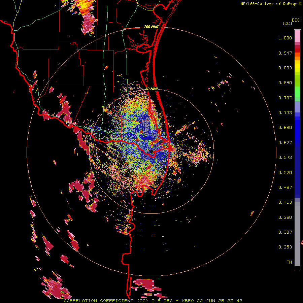This screenshot has height=303, width=303.
Task: Click the 0.680 color scale label
Action: [285, 128]
